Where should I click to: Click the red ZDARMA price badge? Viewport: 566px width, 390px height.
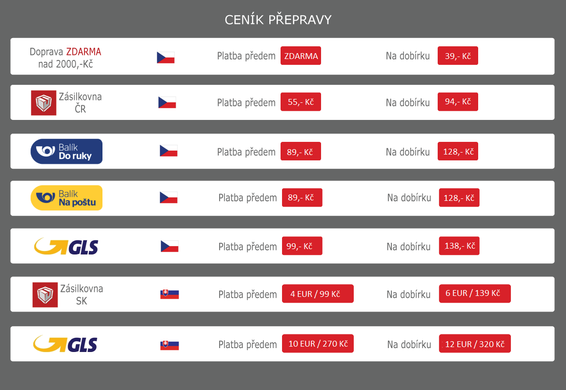coord(301,56)
